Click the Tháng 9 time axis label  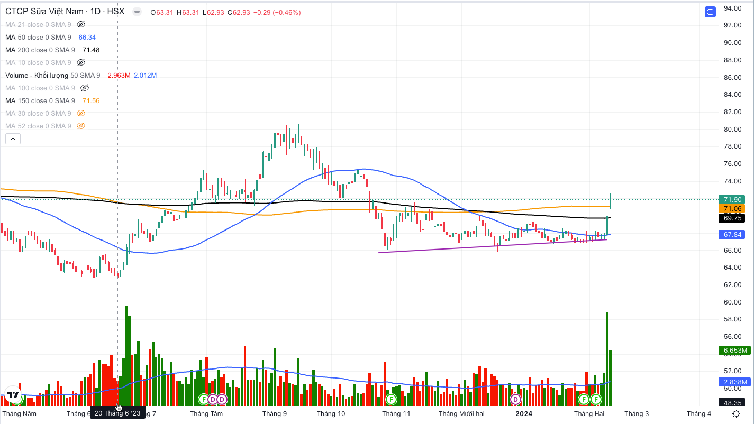tap(274, 413)
